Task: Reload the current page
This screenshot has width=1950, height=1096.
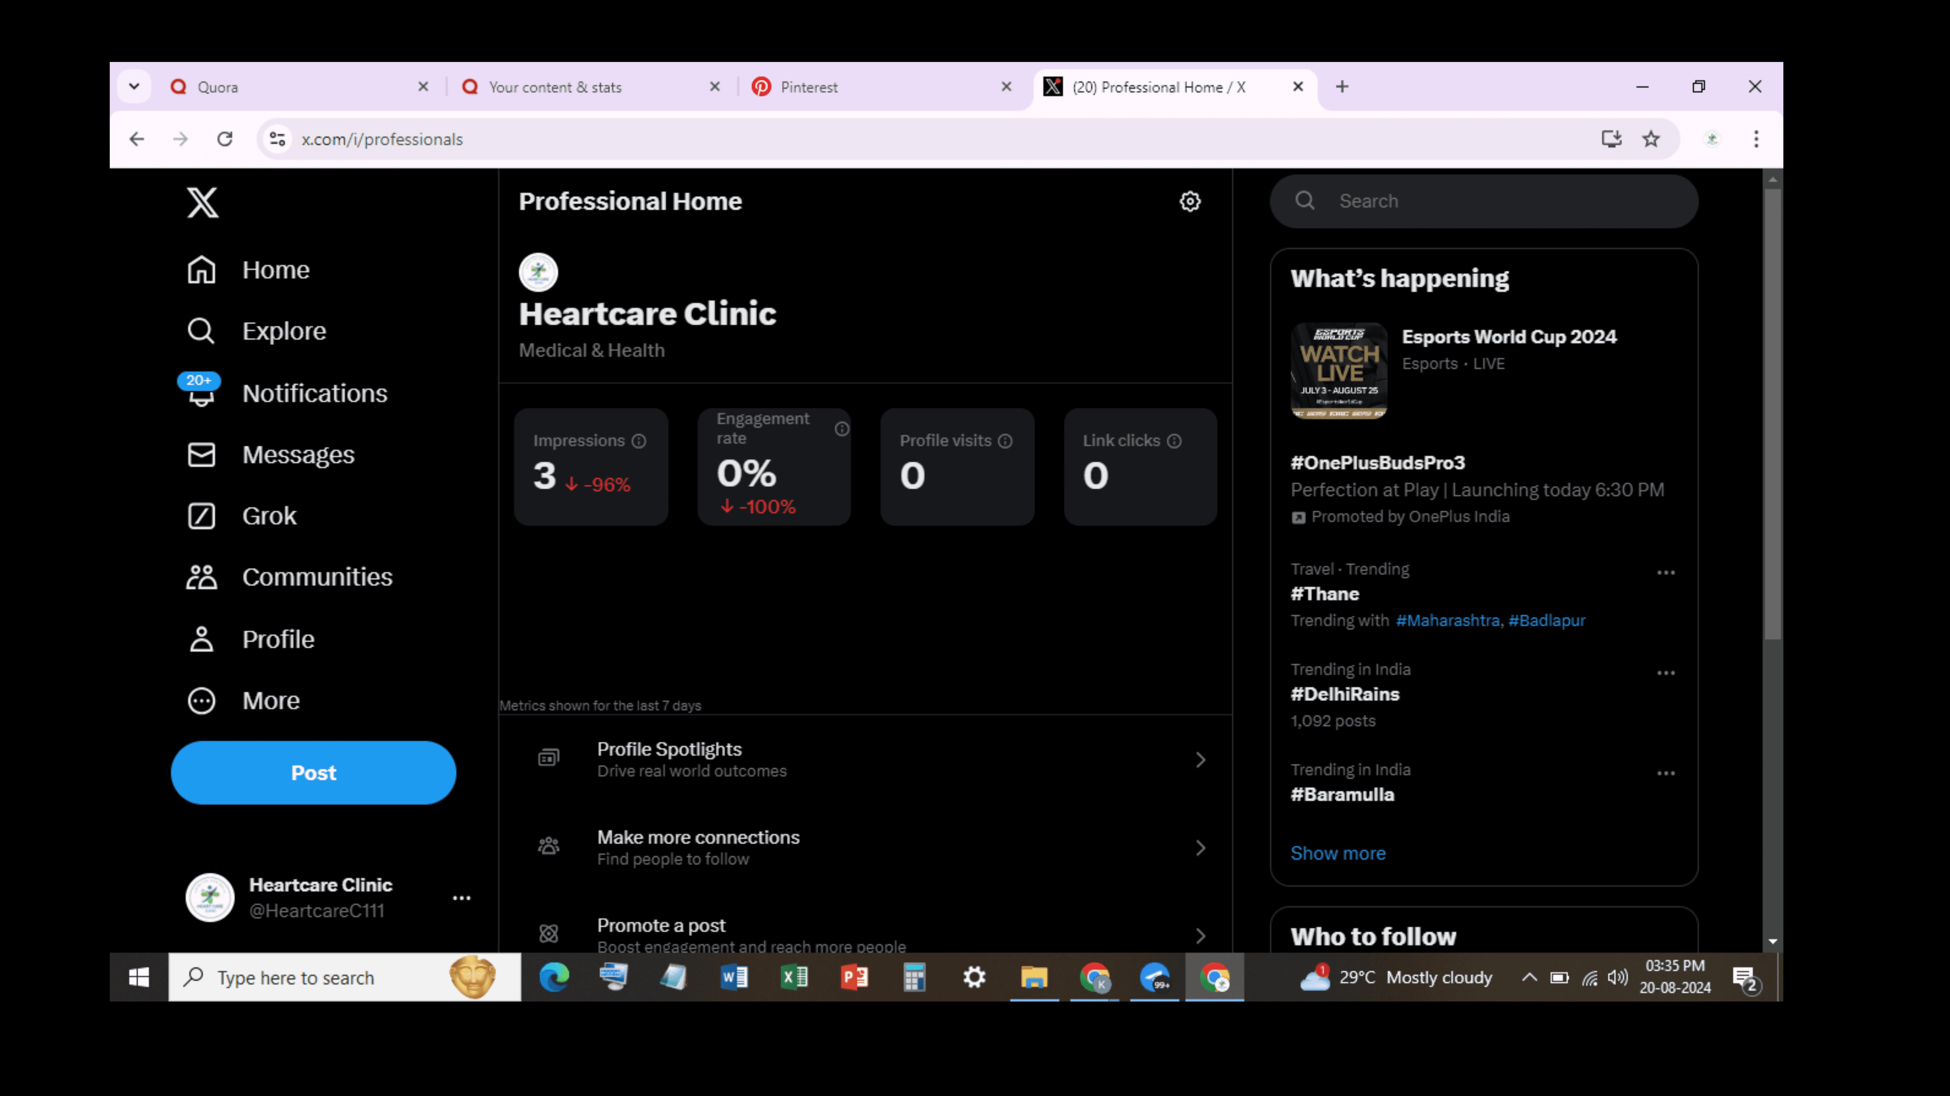Action: 225,139
